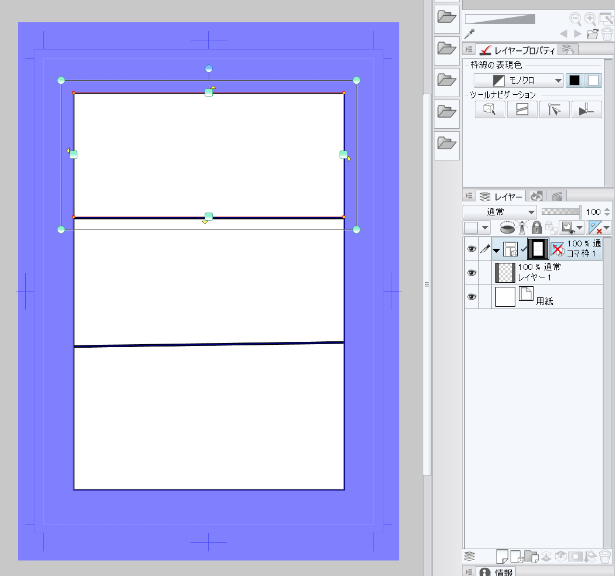
Task: Click the frame border divide tool icon
Action: [x=522, y=109]
